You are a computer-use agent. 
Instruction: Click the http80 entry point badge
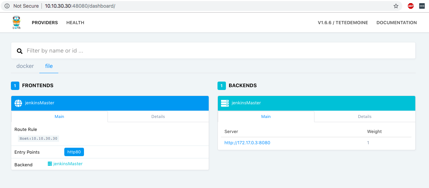point(74,152)
